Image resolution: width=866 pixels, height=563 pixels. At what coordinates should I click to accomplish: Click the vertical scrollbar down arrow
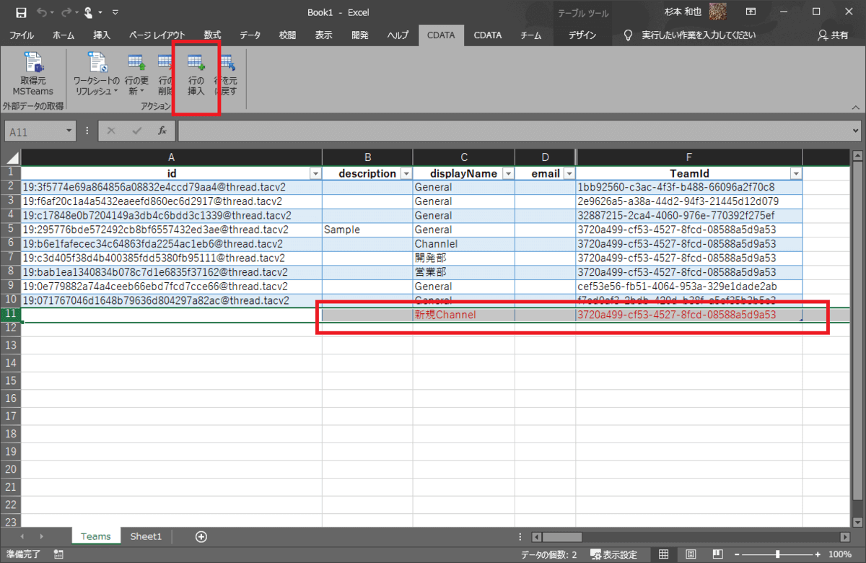pos(857,522)
